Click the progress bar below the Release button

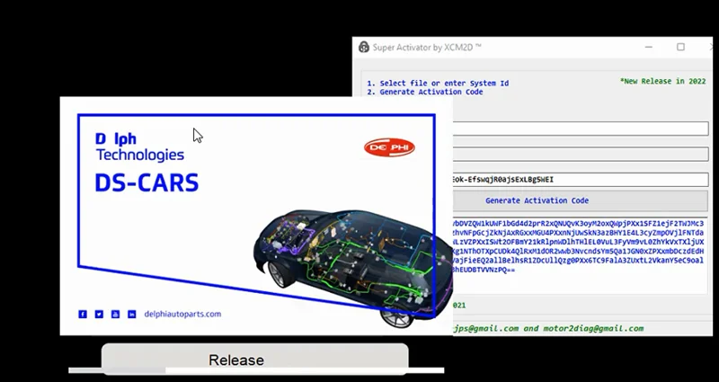click(256, 370)
